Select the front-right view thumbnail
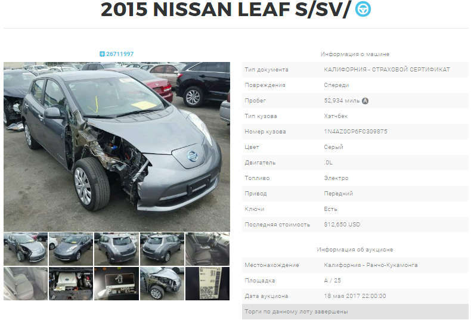Image resolution: width=471 pixels, height=320 pixels. [71, 249]
